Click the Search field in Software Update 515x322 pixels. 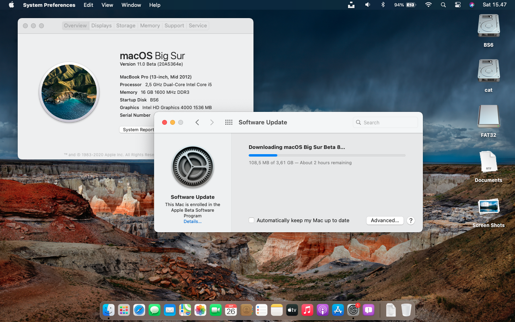[x=385, y=122]
